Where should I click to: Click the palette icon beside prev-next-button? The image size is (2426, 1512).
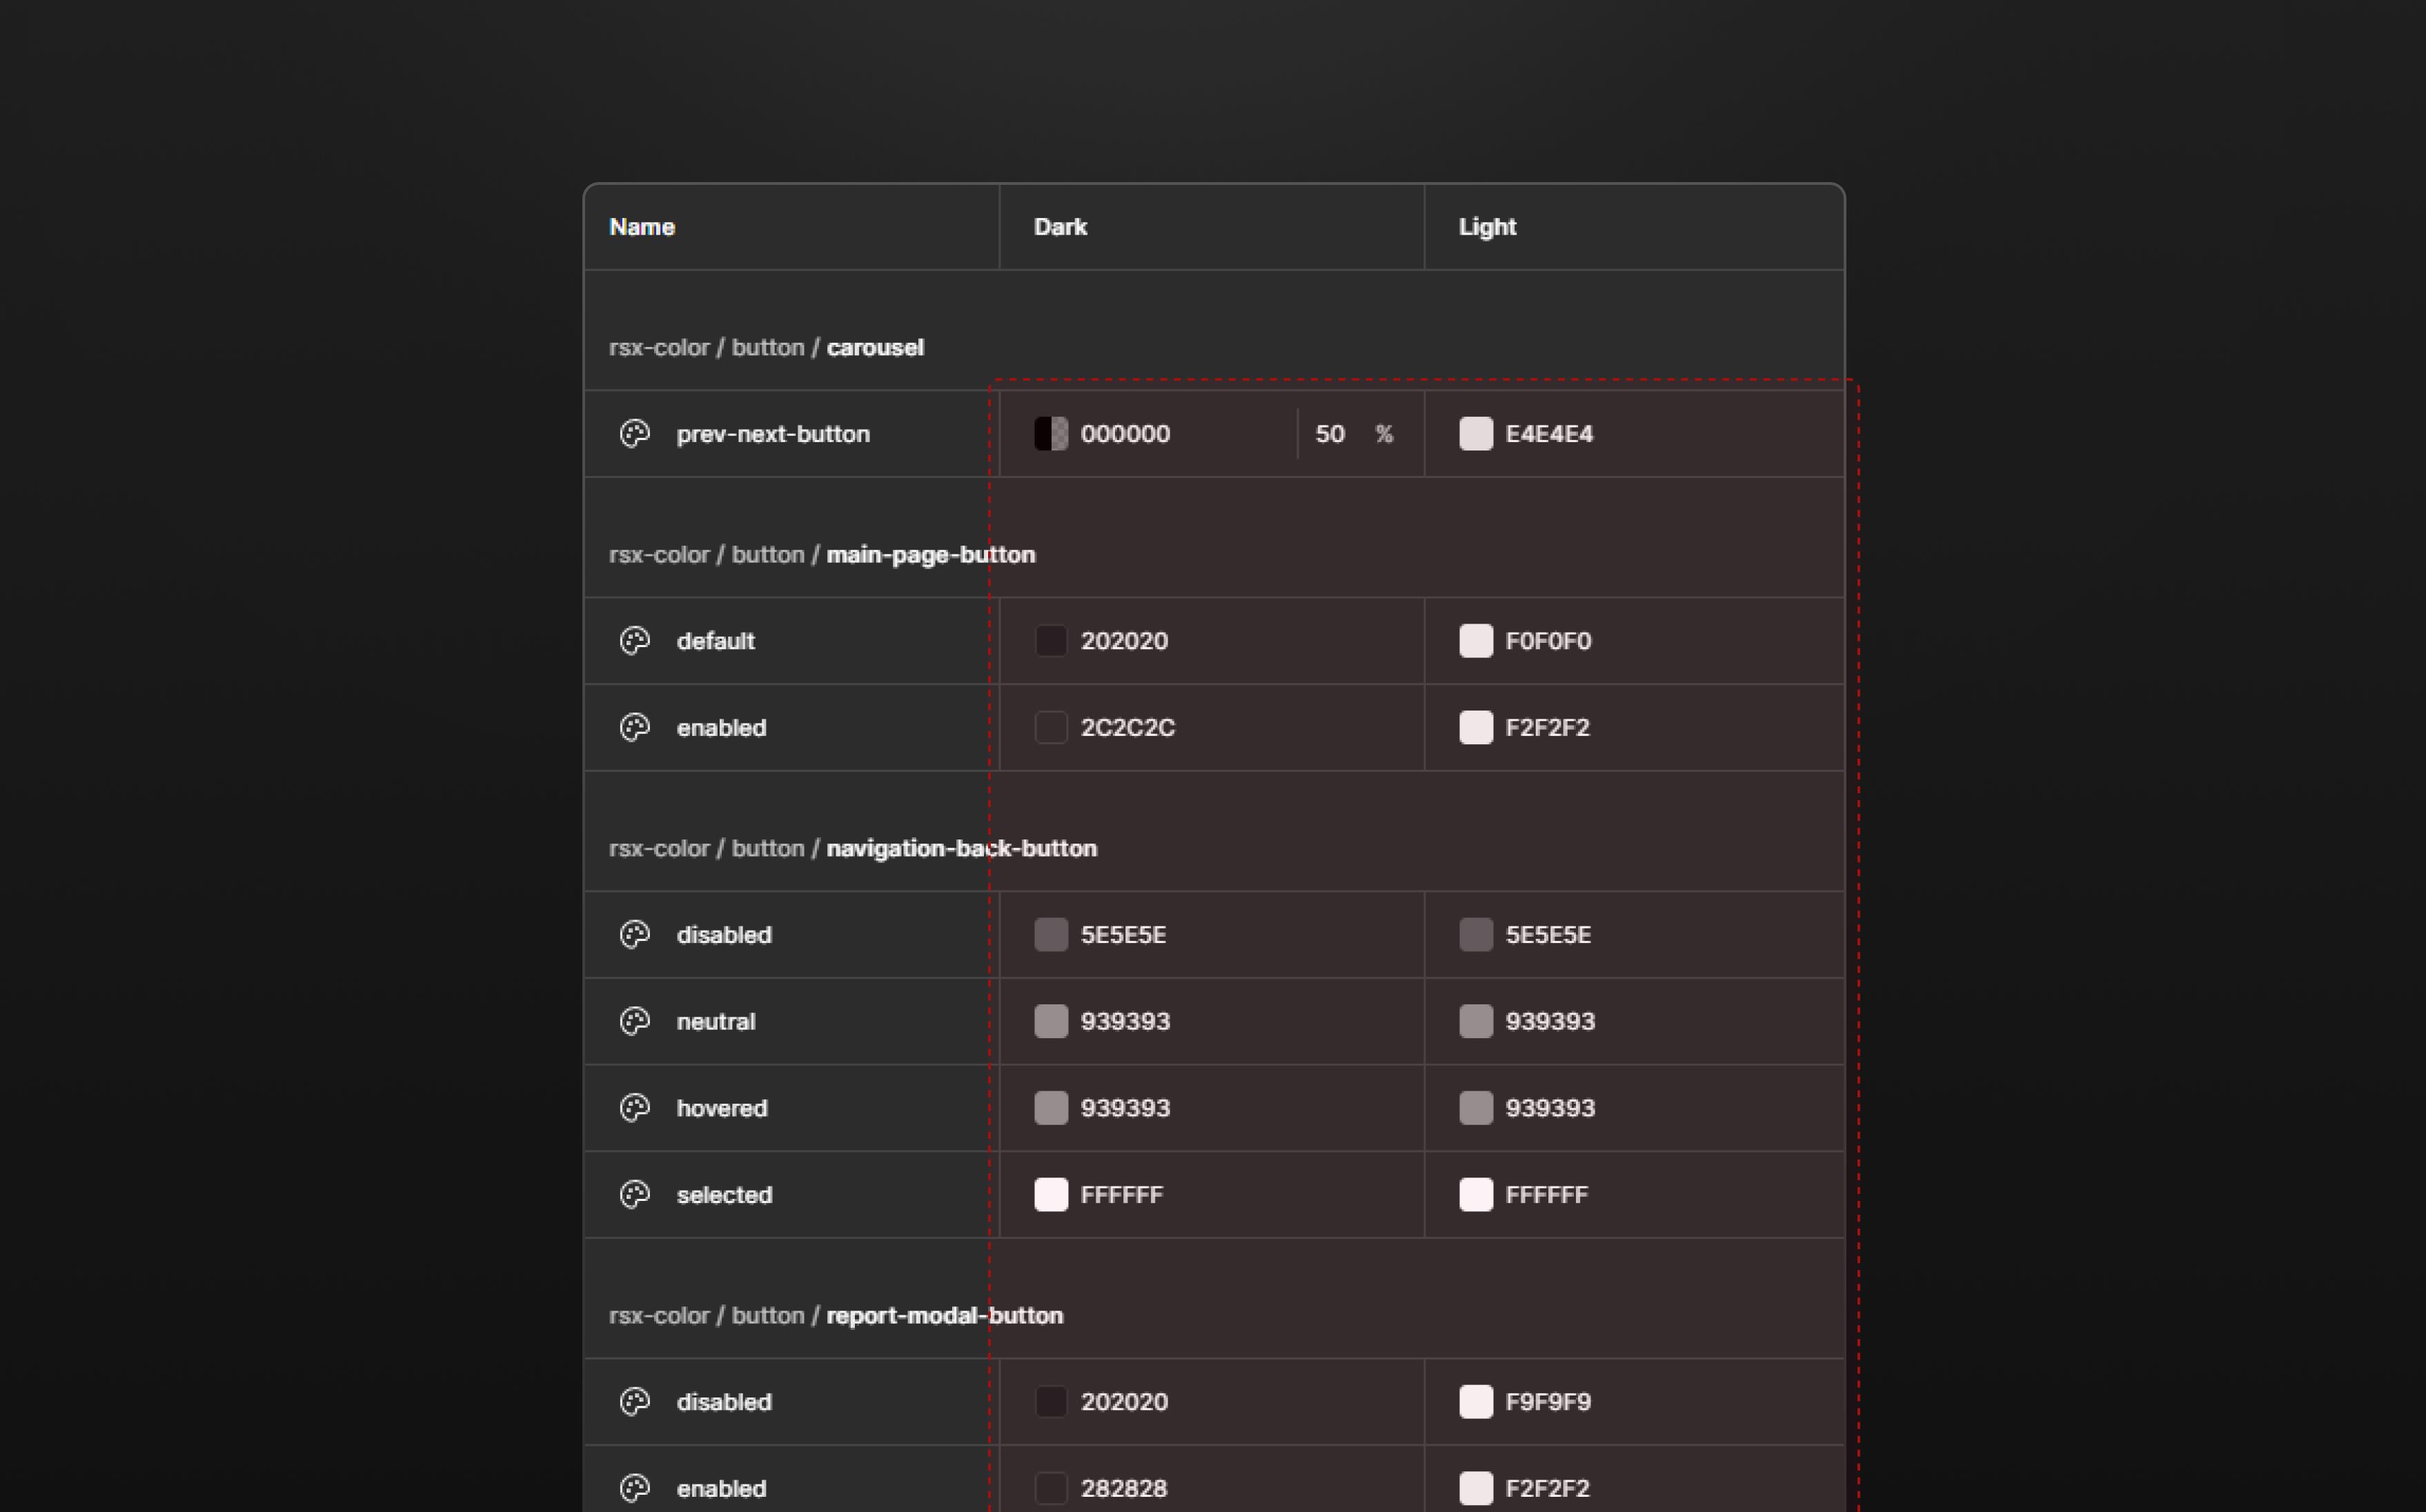pos(635,434)
